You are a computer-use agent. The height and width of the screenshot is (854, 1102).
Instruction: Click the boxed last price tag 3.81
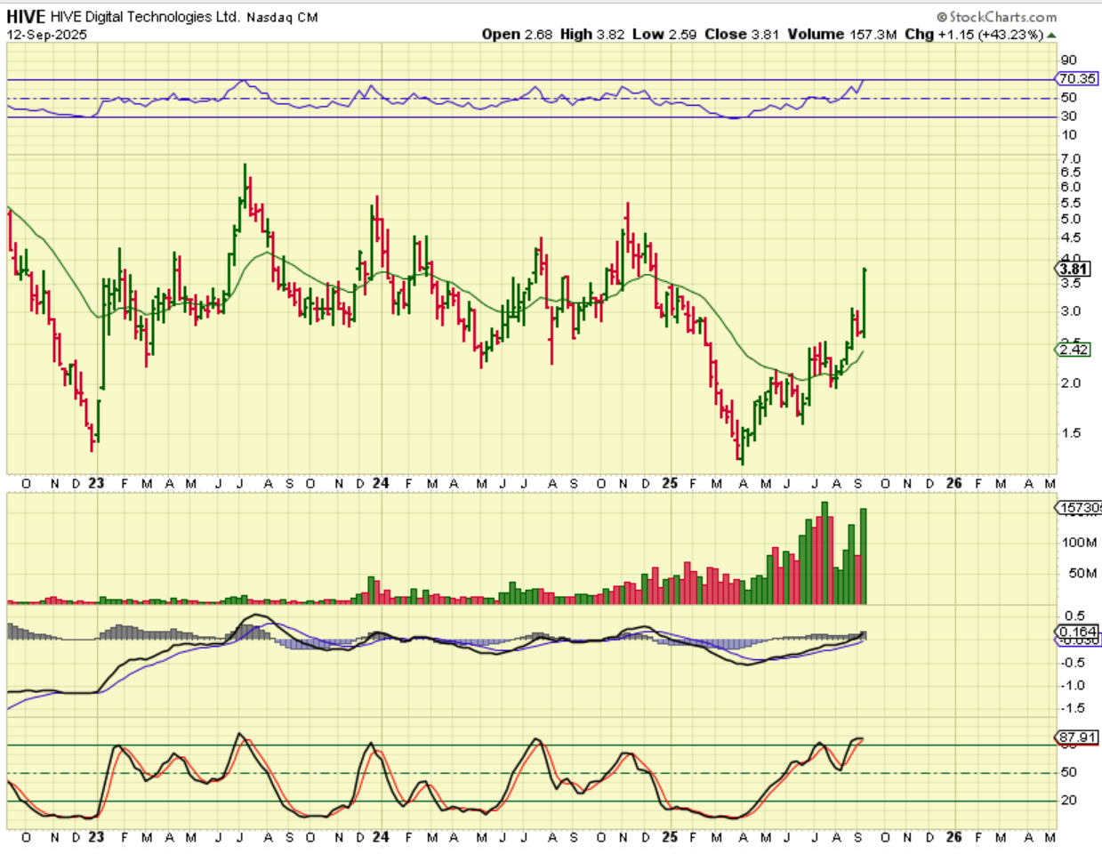click(x=1074, y=269)
